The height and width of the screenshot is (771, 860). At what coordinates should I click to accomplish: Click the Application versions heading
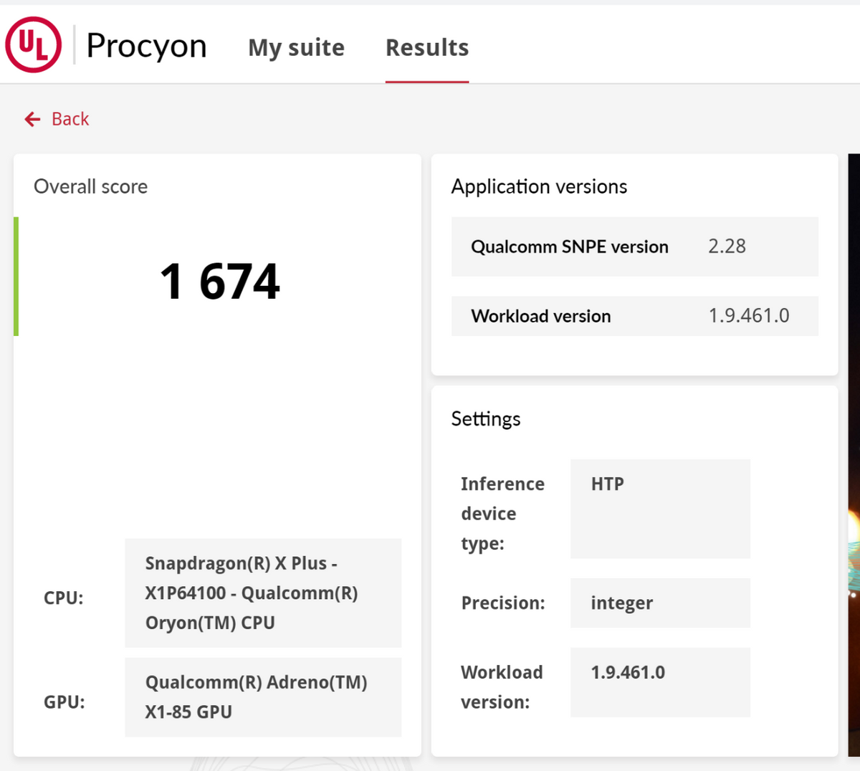point(539,186)
